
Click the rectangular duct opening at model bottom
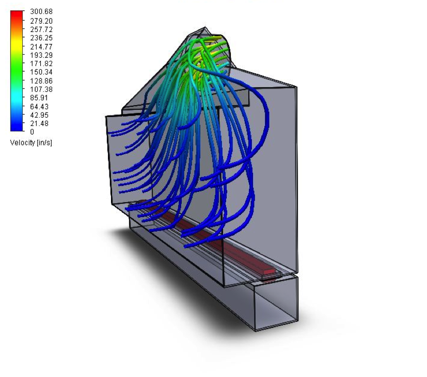pyautogui.click(x=276, y=304)
